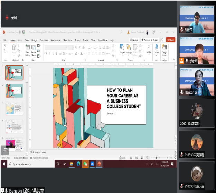Open Microsoft Edge from the taskbar

78,164
